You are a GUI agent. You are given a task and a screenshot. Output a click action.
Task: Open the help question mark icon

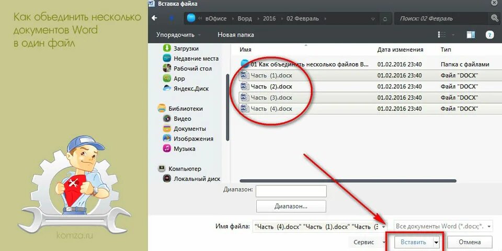point(489,35)
